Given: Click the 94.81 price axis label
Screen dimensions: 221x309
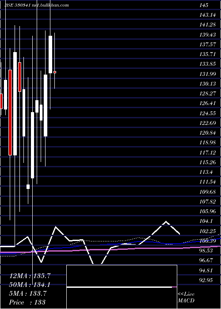Looking at the screenshot, I should (x=206, y=270).
